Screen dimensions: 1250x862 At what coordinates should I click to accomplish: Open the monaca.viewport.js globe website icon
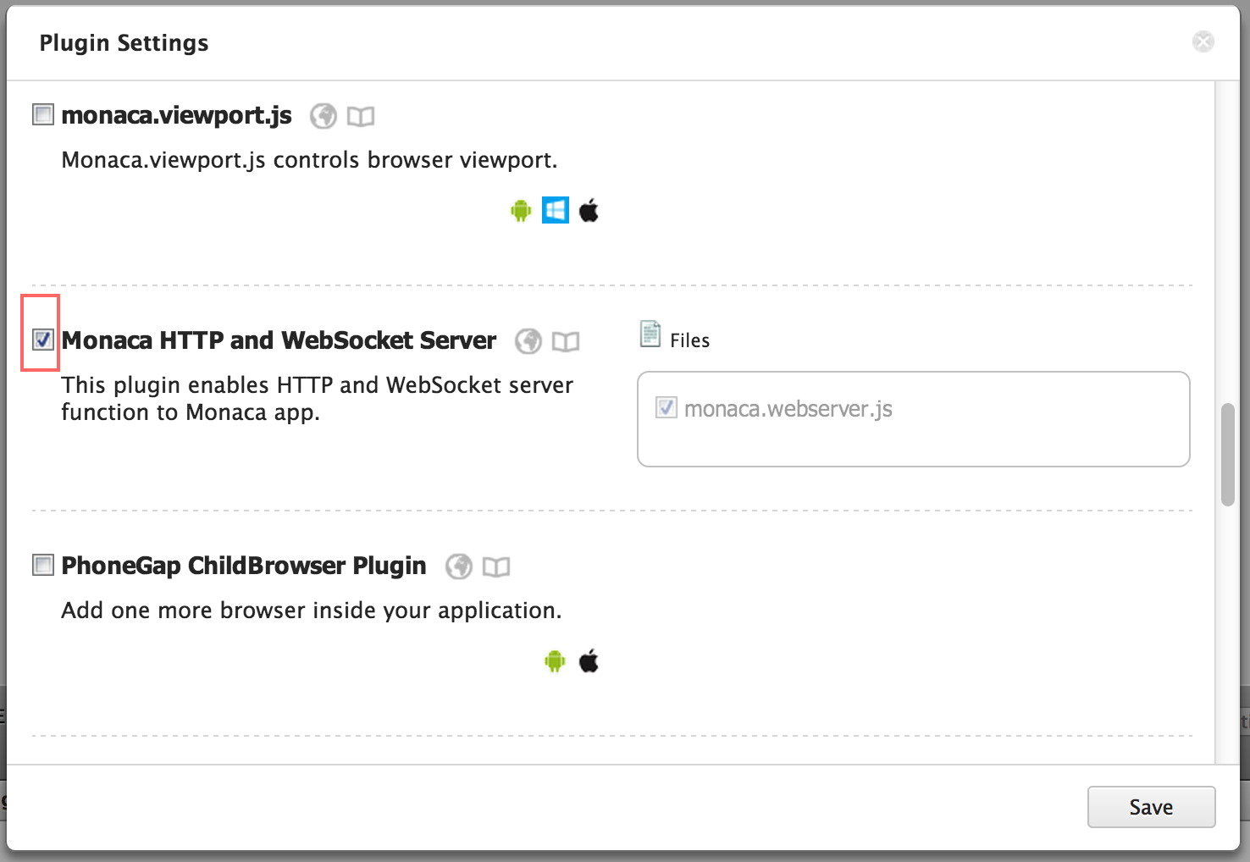(x=323, y=116)
